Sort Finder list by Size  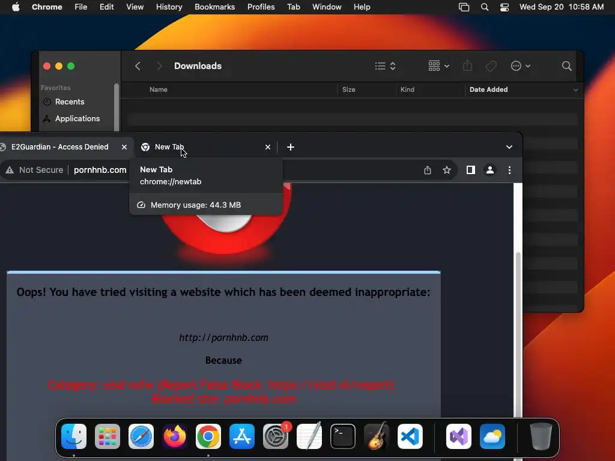(349, 90)
